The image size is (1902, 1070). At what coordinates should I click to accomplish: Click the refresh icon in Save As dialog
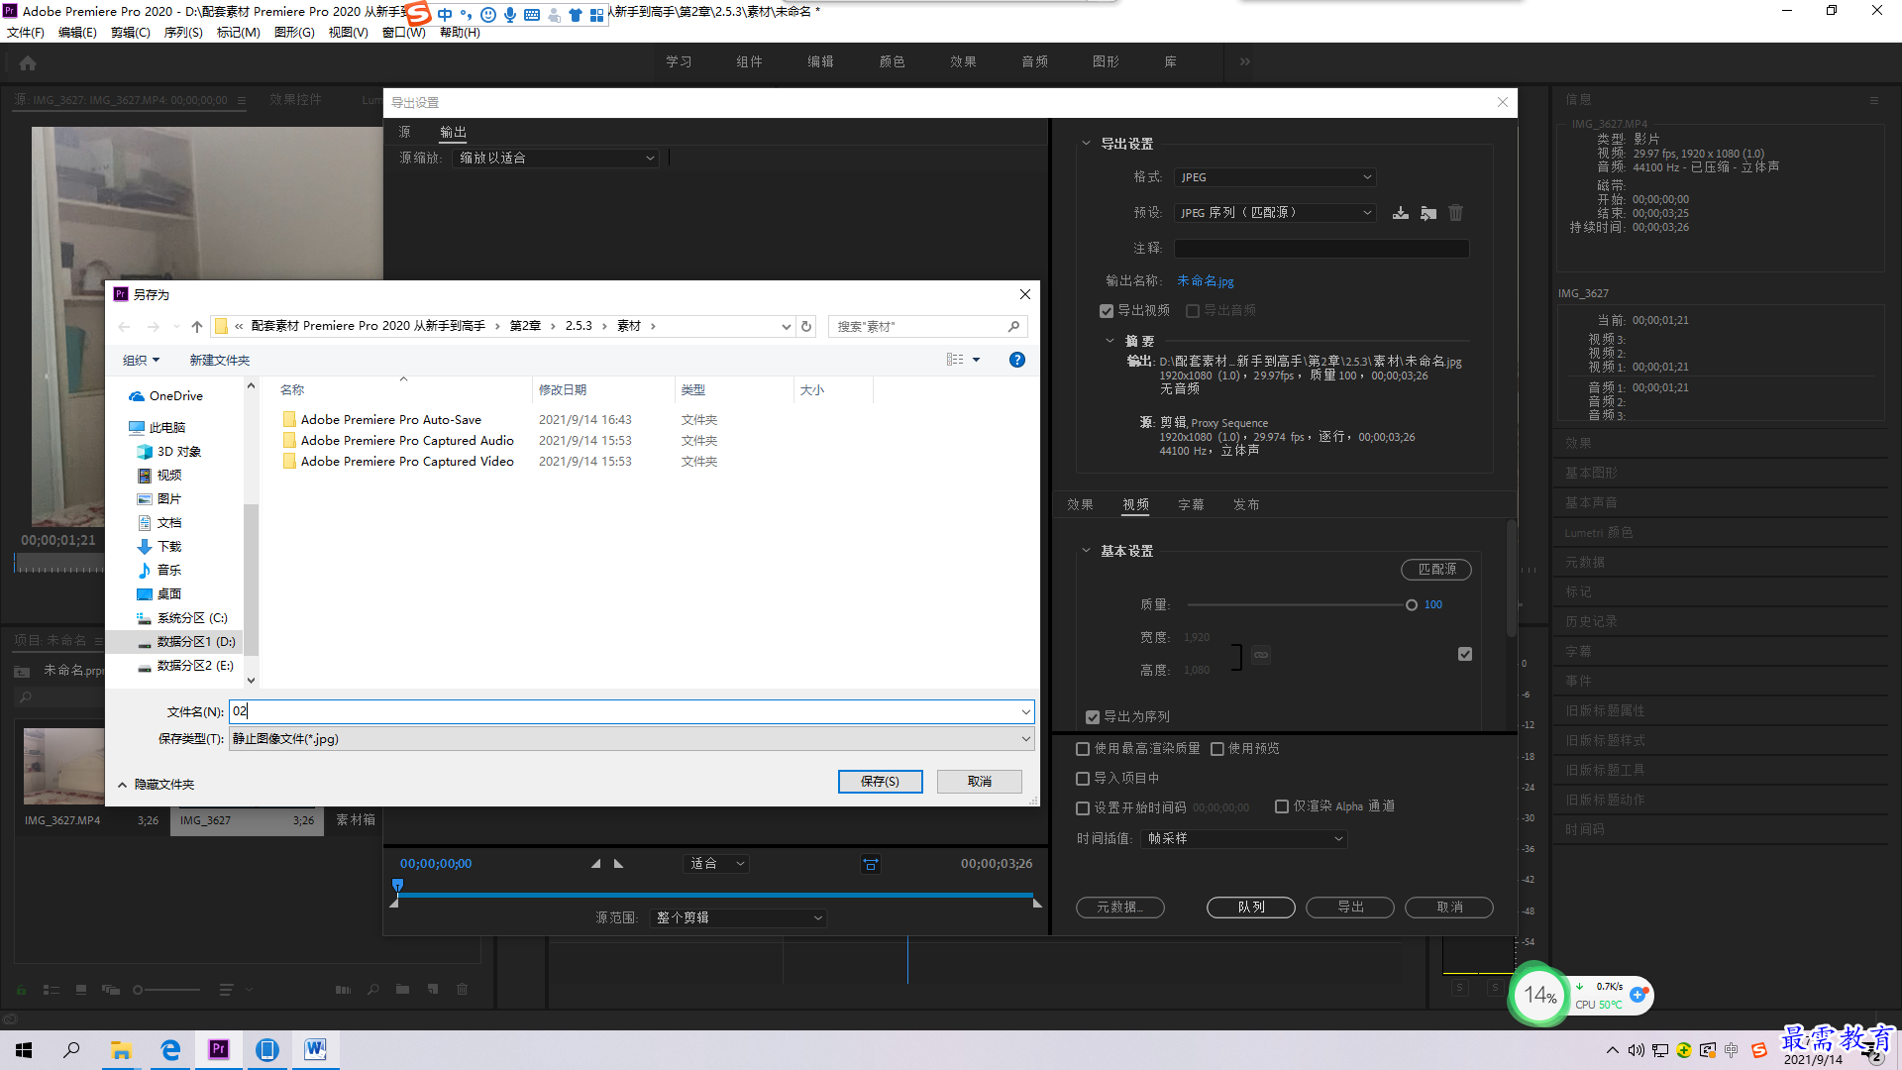click(x=806, y=326)
